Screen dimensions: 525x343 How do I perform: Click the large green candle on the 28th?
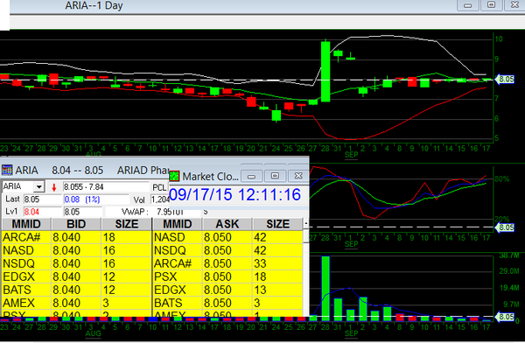[325, 71]
